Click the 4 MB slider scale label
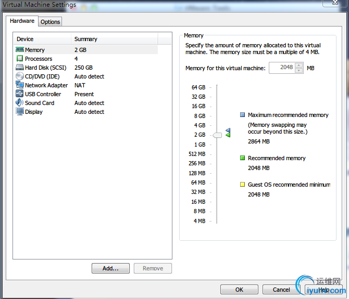Image resolution: width=349 pixels, height=299 pixels. [200, 221]
